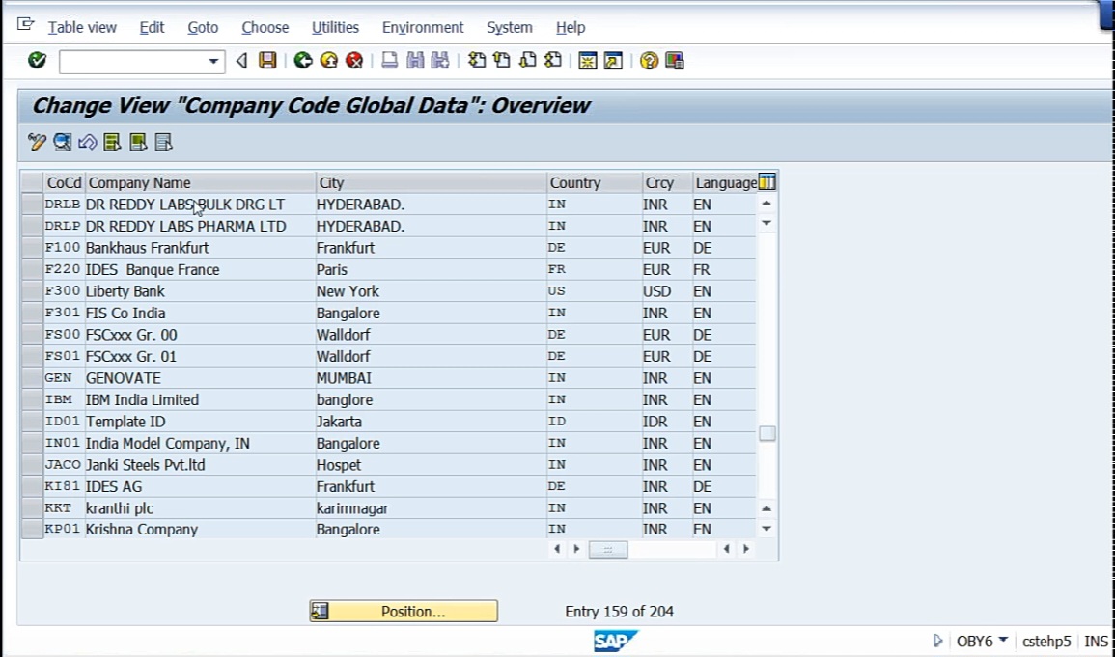Select row DRLB via its row selector

click(x=32, y=205)
